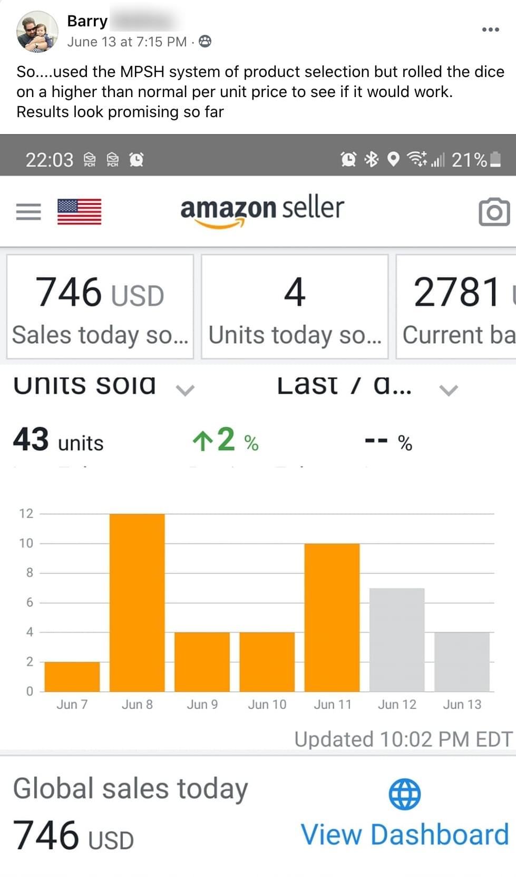This screenshot has height=877, width=516.
Task: Click the globe icon above View Dashboard
Action: [x=404, y=794]
